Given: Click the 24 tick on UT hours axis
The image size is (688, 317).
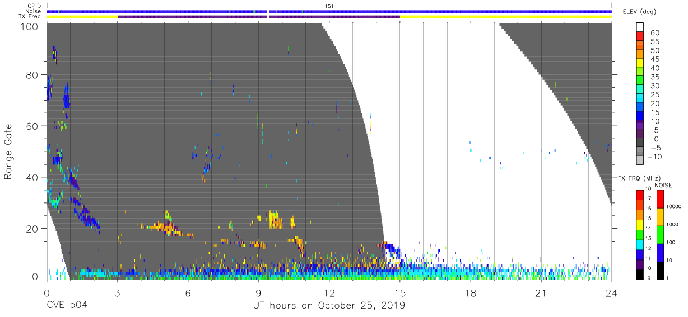Looking at the screenshot, I should [611, 293].
